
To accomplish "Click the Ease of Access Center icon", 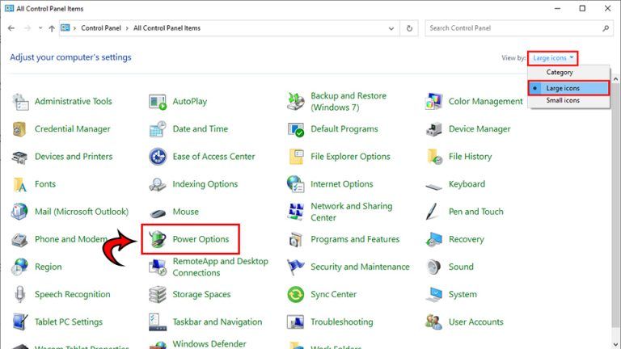I will point(158,156).
